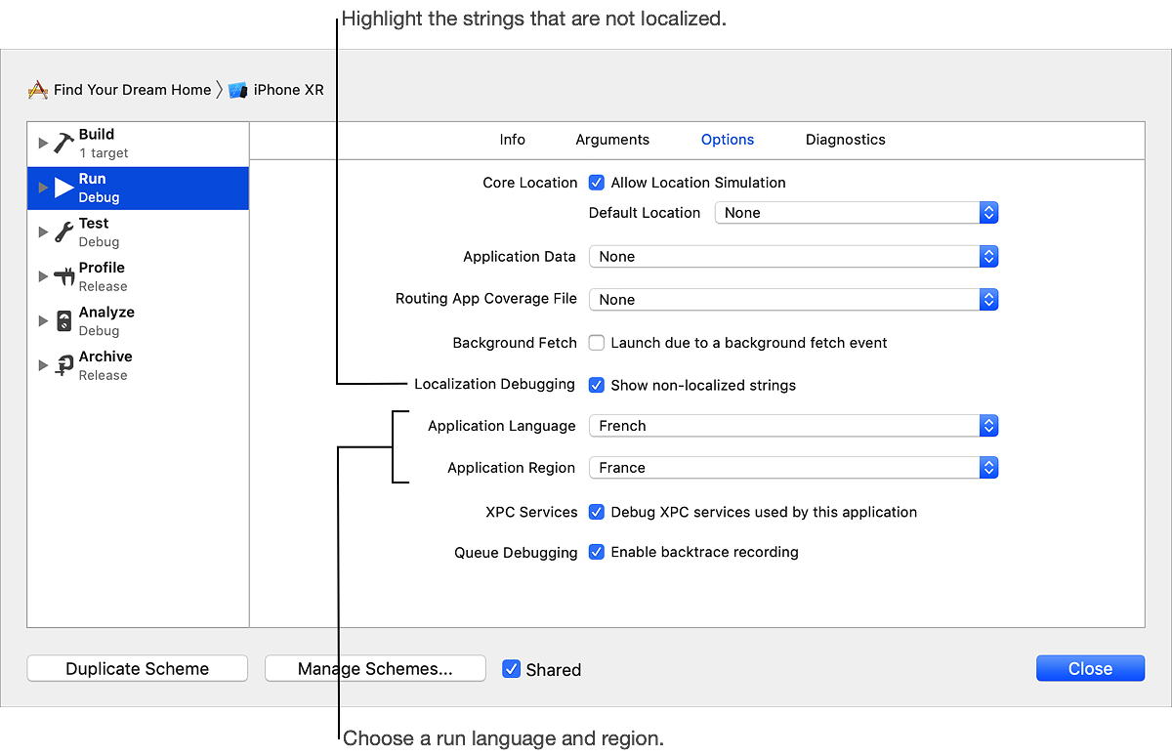
Task: Open the Application Language dropdown showing French
Action: 793,426
